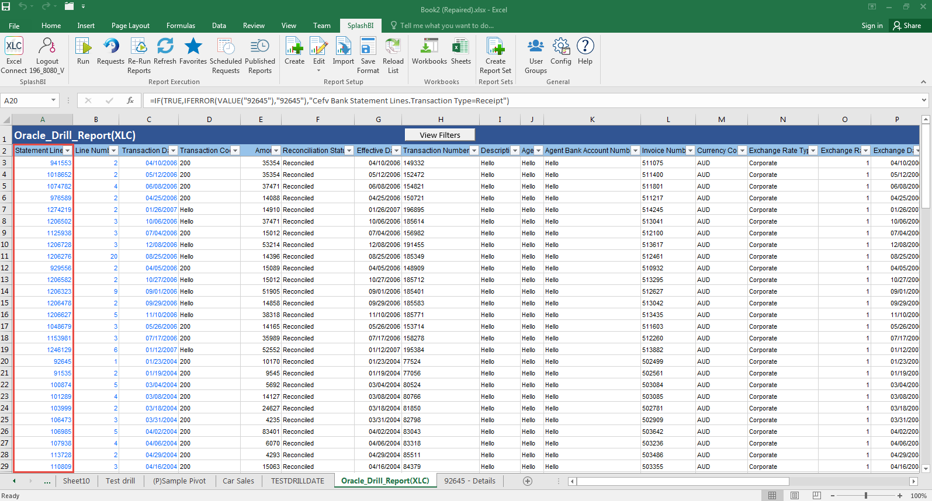
Task: Select Normal view in status bar
Action: (772, 496)
